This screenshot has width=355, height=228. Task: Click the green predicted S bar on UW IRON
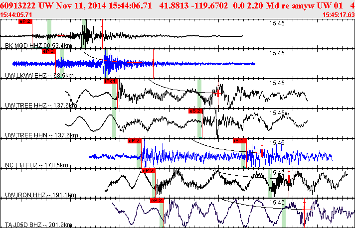point(270,183)
